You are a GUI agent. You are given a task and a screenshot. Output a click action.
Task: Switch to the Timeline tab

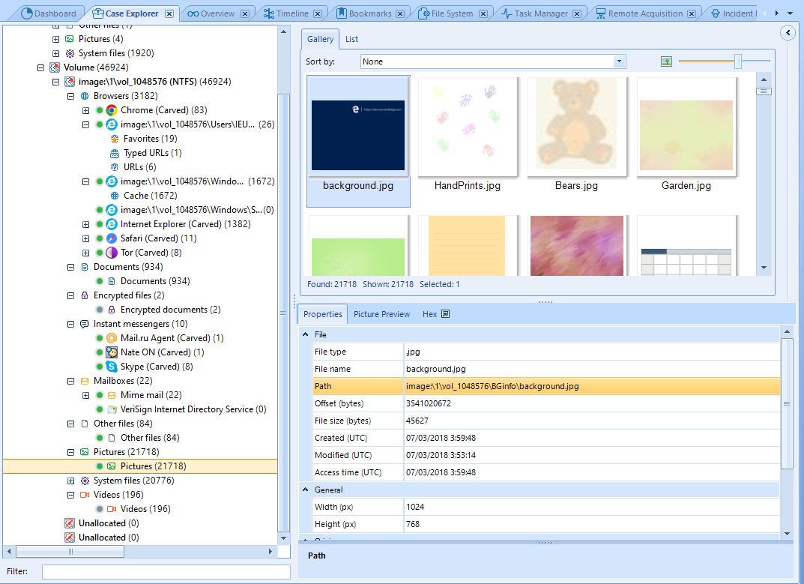[x=291, y=13]
